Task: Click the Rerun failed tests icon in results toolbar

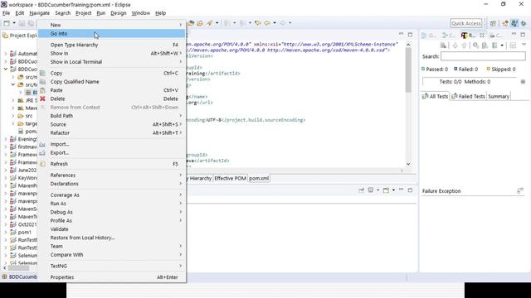Action: [443, 46]
